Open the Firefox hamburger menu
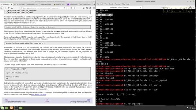196x110 pixels. (x=94, y=8)
